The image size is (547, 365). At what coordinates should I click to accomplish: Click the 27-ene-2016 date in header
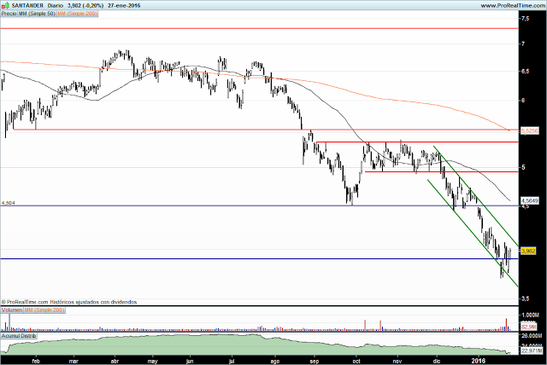click(124, 6)
